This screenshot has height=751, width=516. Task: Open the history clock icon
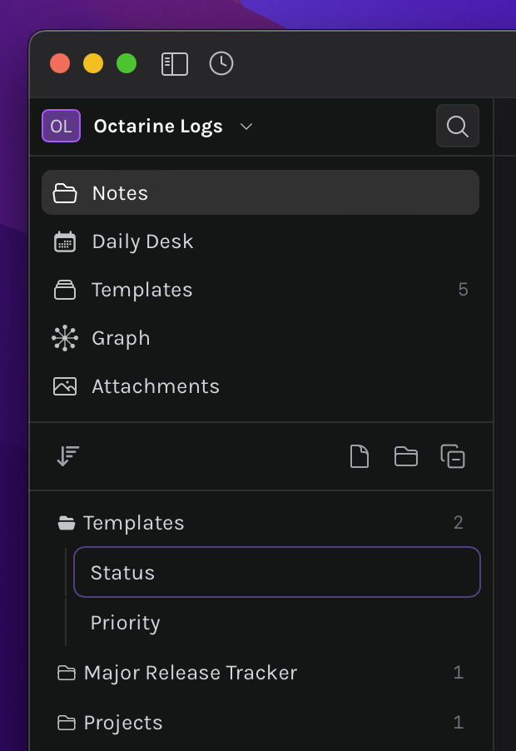click(x=221, y=64)
